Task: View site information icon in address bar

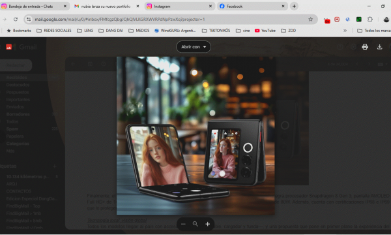Action: pyautogui.click(x=29, y=19)
